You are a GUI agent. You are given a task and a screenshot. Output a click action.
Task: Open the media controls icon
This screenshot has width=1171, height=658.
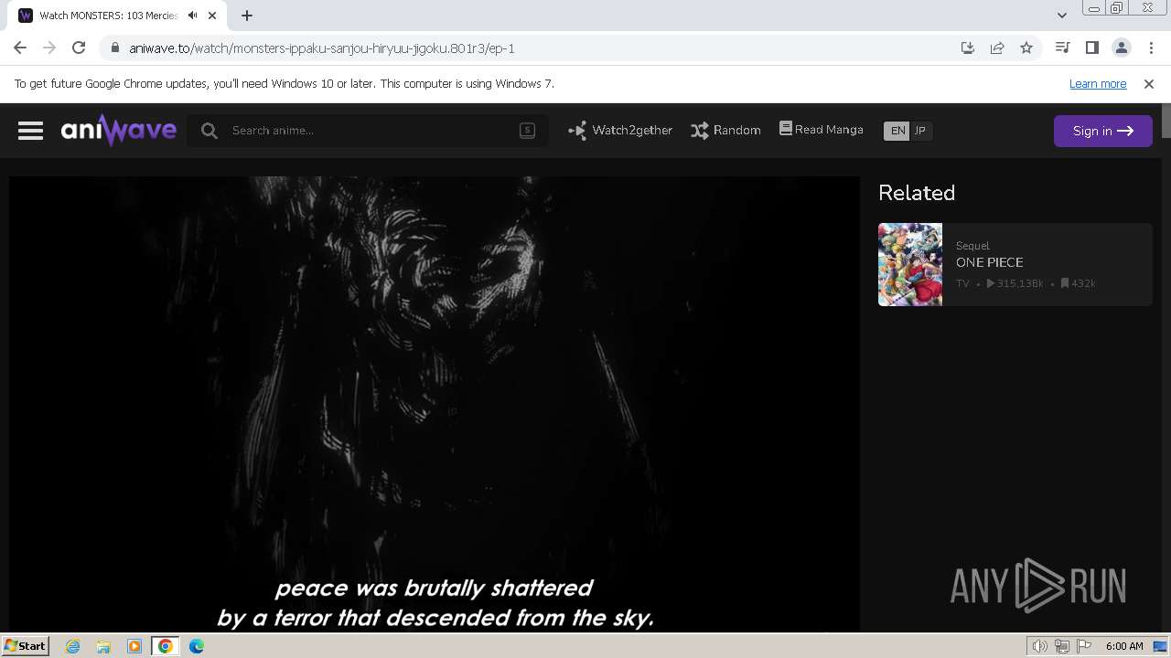coord(1062,48)
